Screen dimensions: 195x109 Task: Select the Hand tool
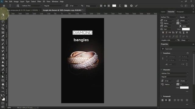point(3,84)
